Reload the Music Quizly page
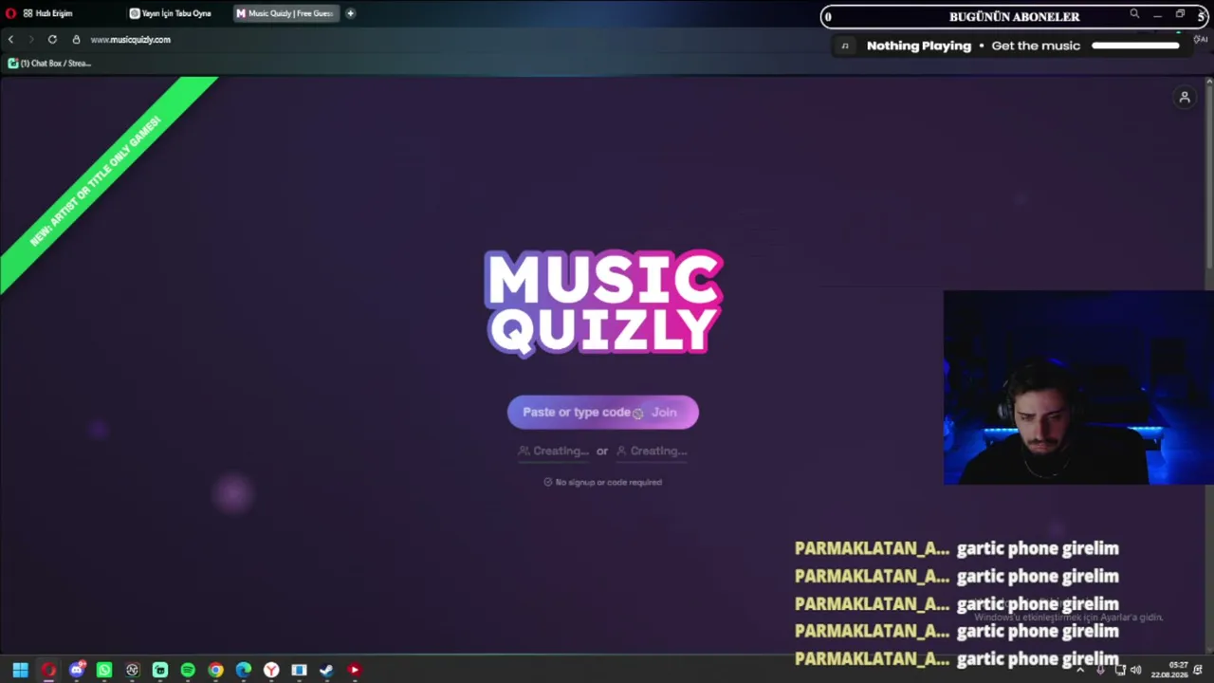This screenshot has height=683, width=1214. (52, 40)
